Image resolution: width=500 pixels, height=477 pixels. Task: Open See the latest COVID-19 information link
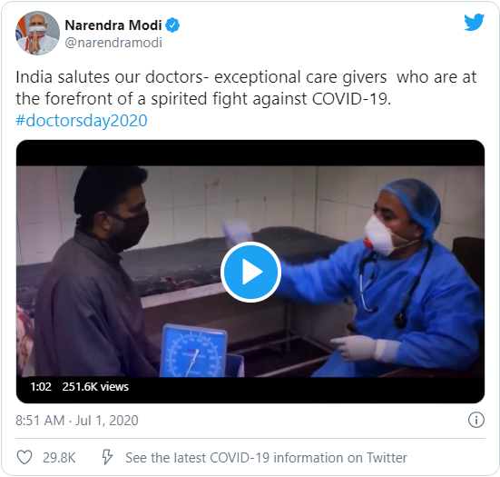coord(266,458)
